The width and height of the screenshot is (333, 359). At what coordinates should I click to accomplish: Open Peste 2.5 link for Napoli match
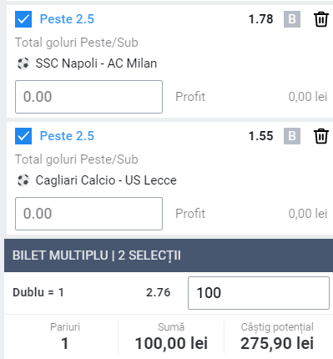[67, 19]
